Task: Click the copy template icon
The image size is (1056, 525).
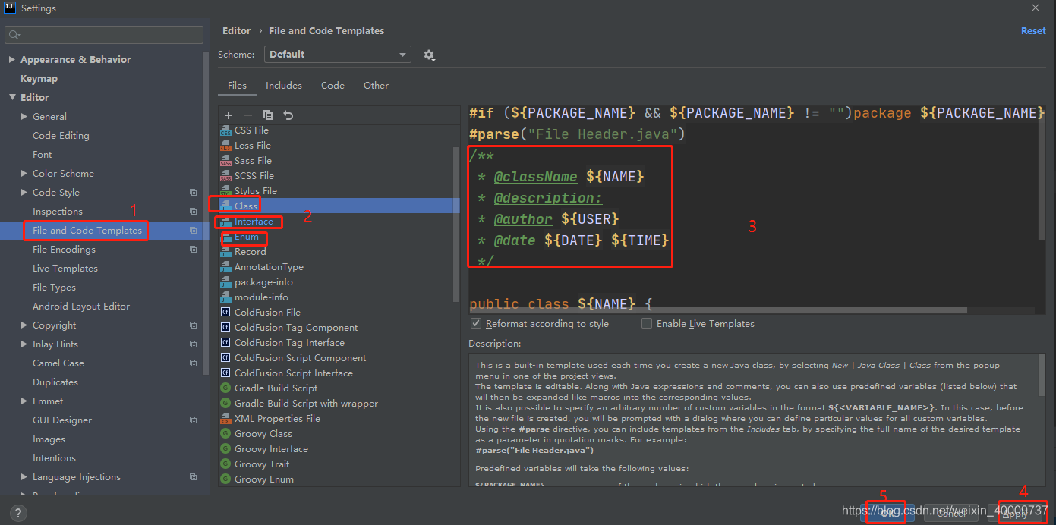Action: coord(268,115)
